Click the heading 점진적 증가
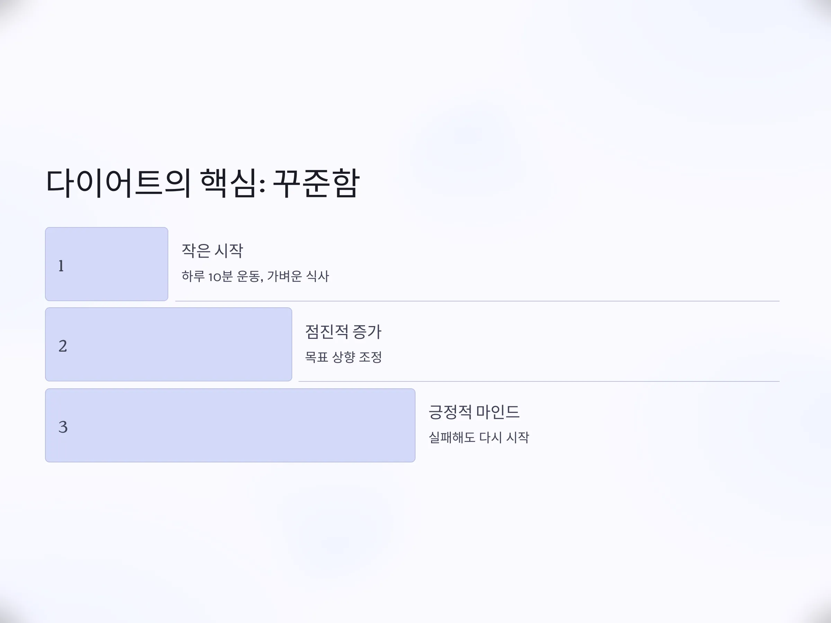The image size is (831, 623). coord(343,332)
